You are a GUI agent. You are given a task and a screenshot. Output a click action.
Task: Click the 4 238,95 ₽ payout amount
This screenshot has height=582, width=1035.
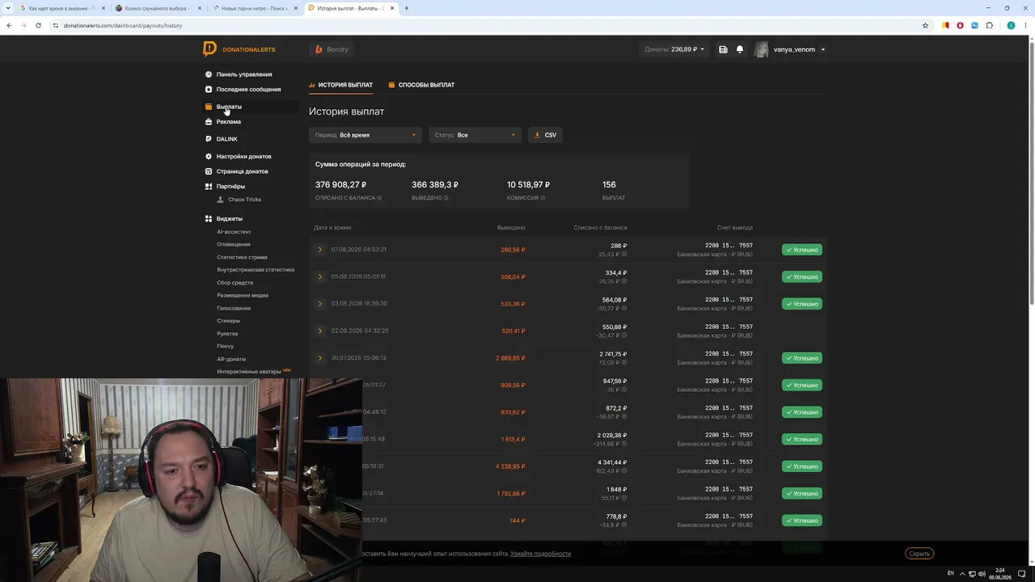point(510,466)
